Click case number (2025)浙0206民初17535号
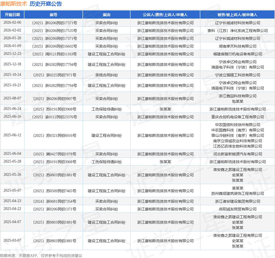Viewport: 275px width, 258px height. click(x=55, y=31)
